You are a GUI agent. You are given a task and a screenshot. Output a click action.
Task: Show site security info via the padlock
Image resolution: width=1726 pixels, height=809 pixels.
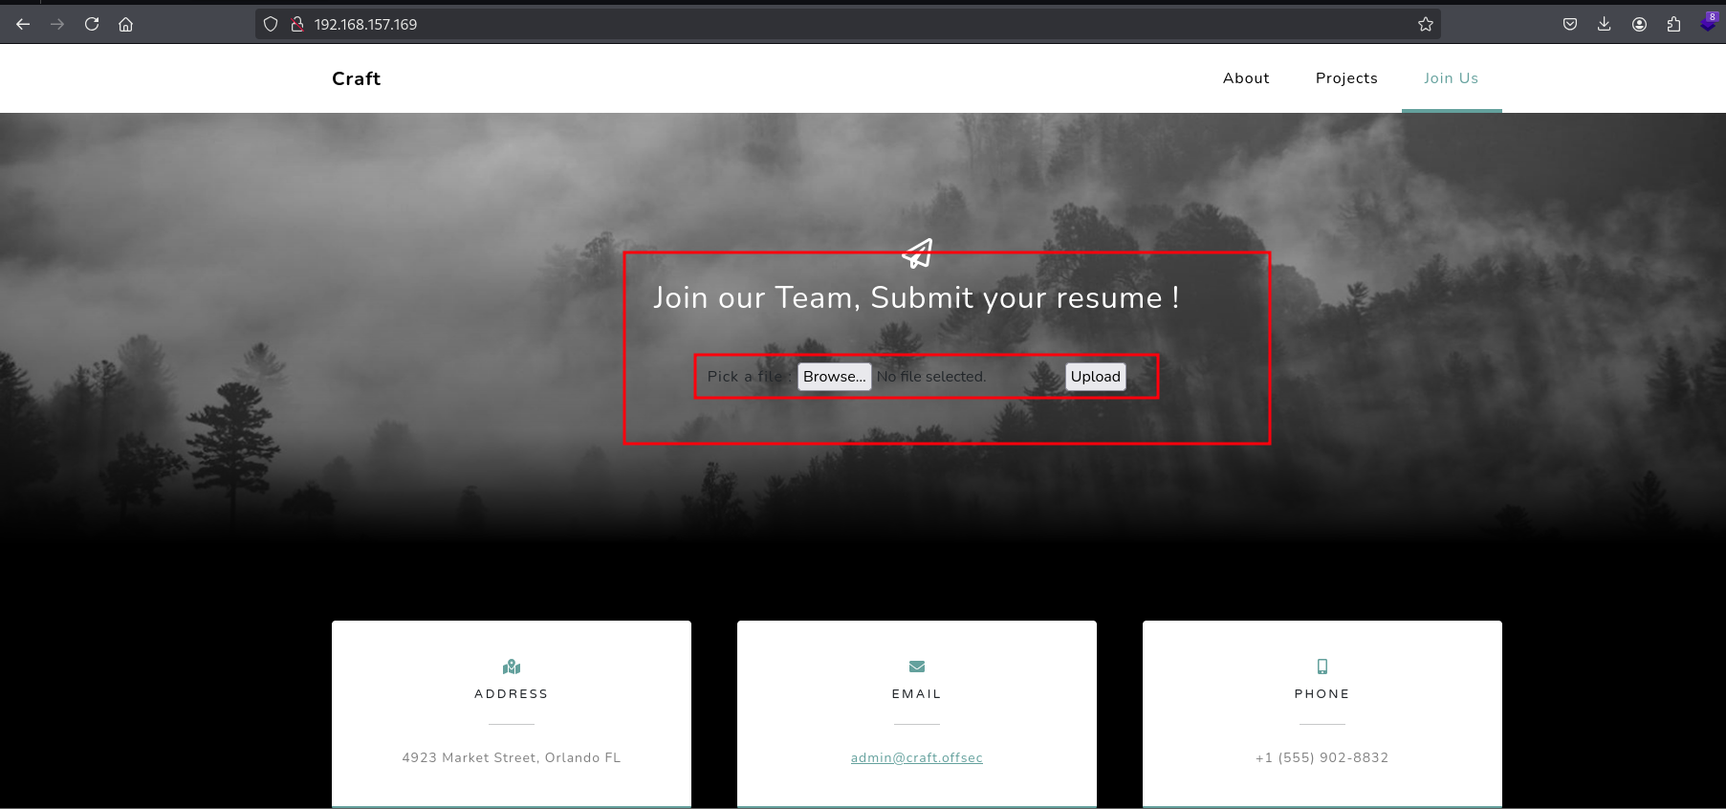297,24
